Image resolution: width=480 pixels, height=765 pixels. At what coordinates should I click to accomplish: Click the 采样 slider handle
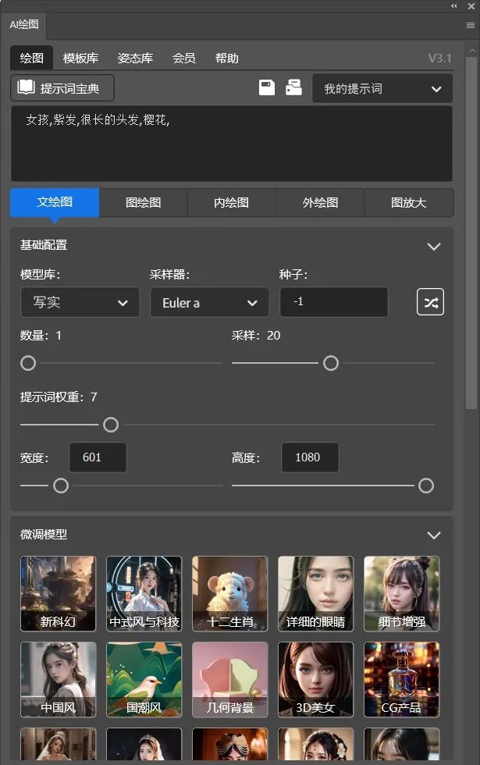coord(331,363)
